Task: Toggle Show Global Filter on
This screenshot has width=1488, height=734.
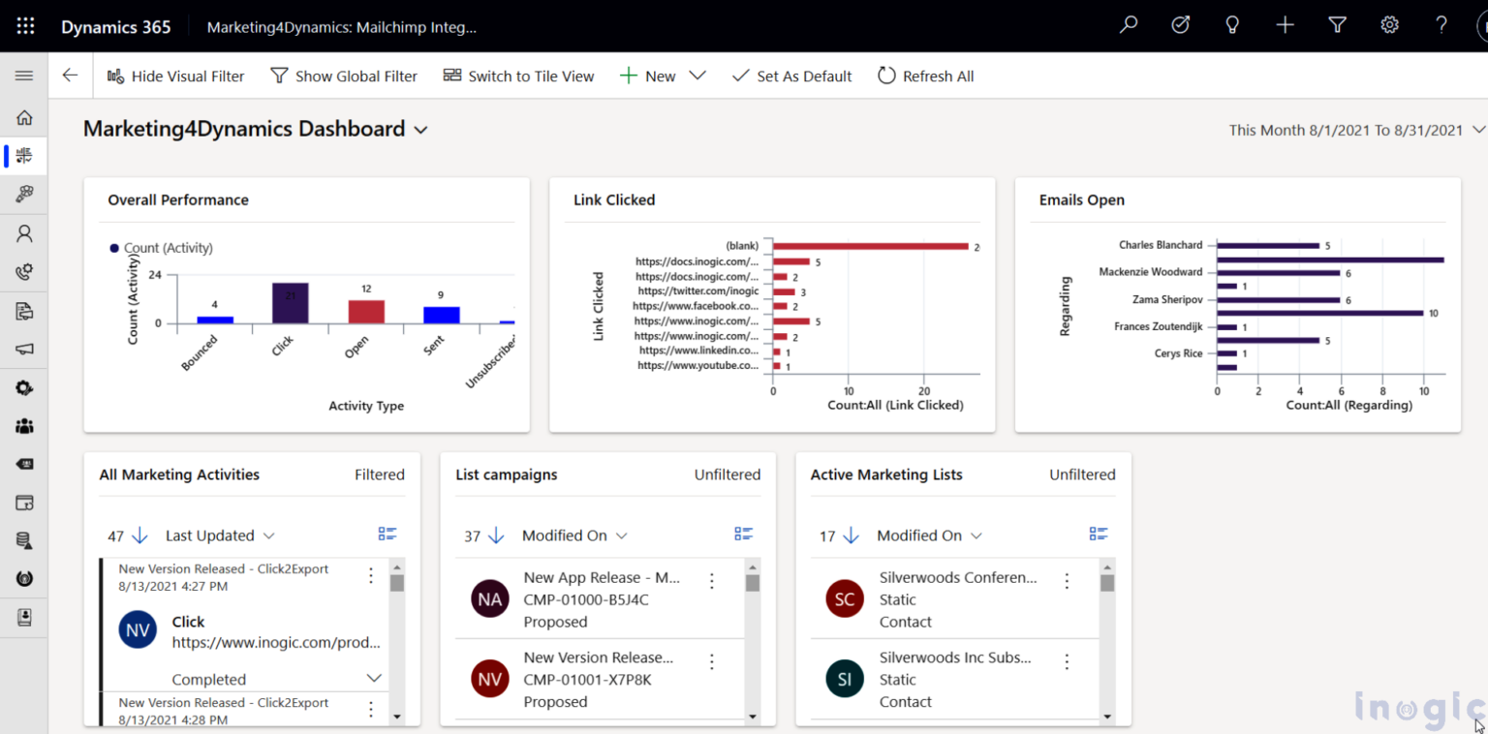Action: coord(344,76)
